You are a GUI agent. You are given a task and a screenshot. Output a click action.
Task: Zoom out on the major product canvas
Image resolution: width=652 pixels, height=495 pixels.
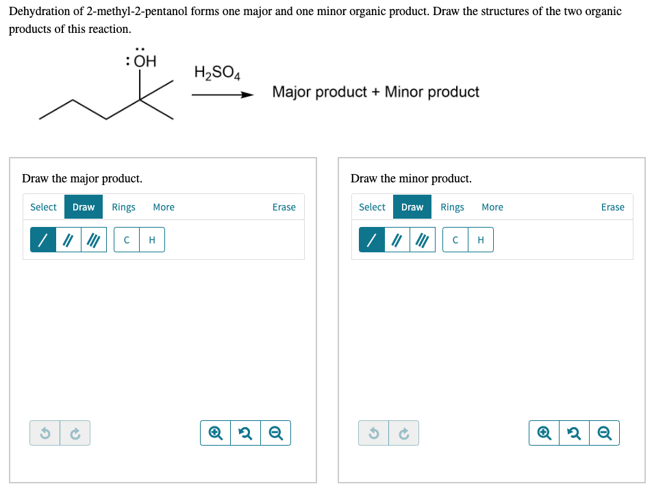[x=275, y=433]
